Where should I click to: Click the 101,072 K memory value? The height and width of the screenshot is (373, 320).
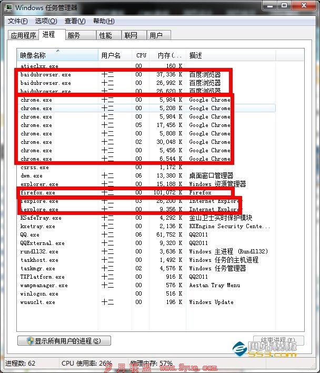pos(168,192)
